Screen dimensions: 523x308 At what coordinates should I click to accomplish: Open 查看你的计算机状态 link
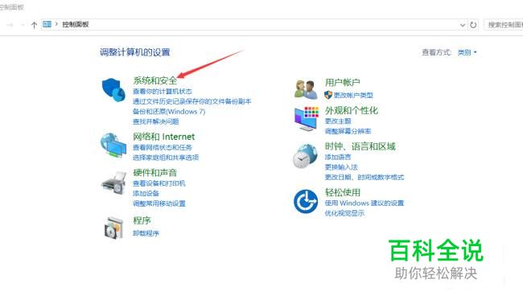tap(163, 92)
